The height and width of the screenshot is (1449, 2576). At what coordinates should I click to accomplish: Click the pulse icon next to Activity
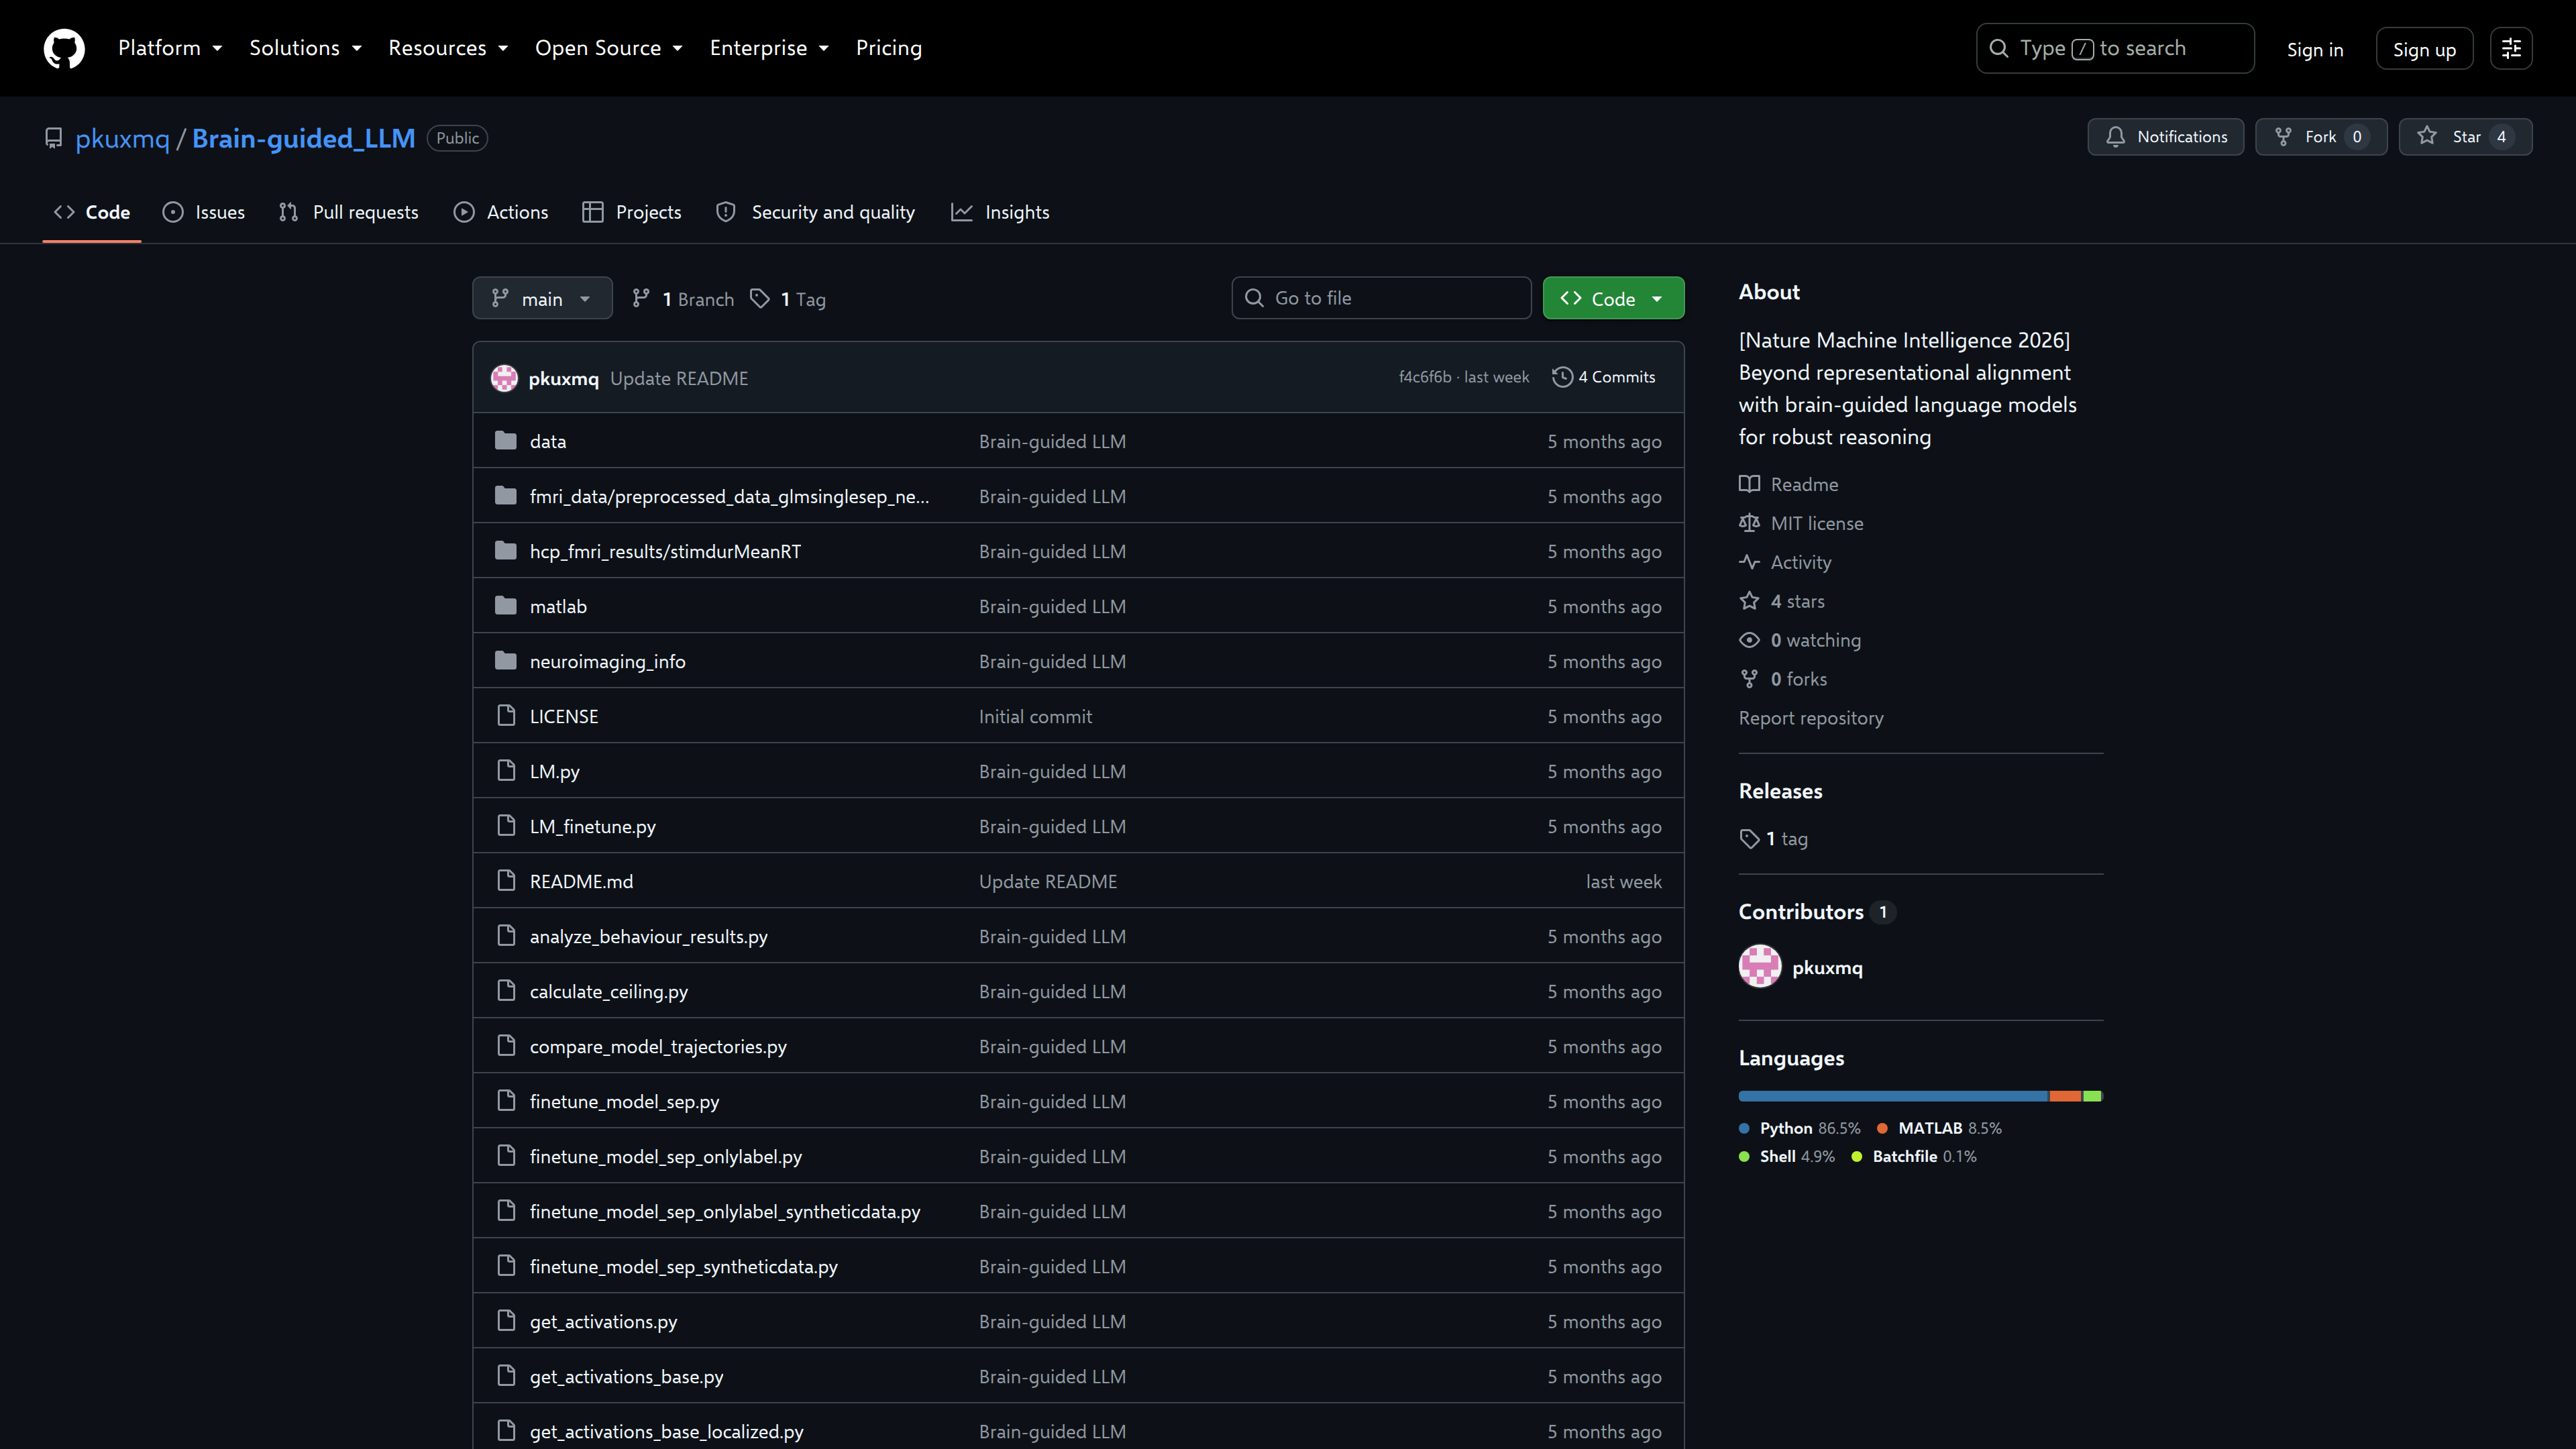[x=1749, y=562]
